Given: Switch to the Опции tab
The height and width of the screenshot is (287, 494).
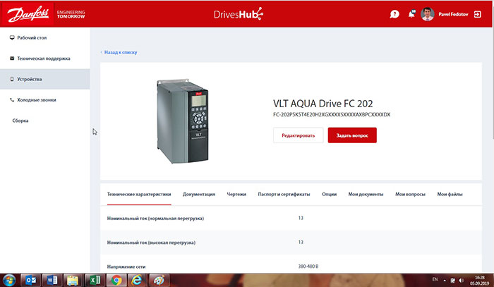Looking at the screenshot, I should 330,194.
